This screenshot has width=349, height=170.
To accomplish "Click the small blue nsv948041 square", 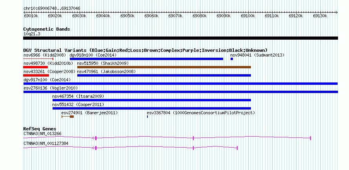I will pos(232,59).
